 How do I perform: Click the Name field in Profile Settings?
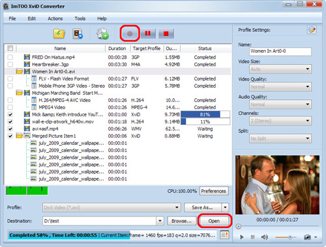[280, 51]
